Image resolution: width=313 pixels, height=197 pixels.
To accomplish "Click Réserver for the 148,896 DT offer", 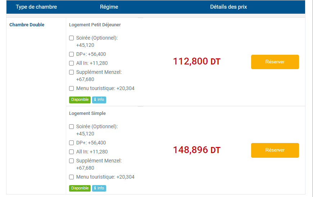I will pos(275,150).
